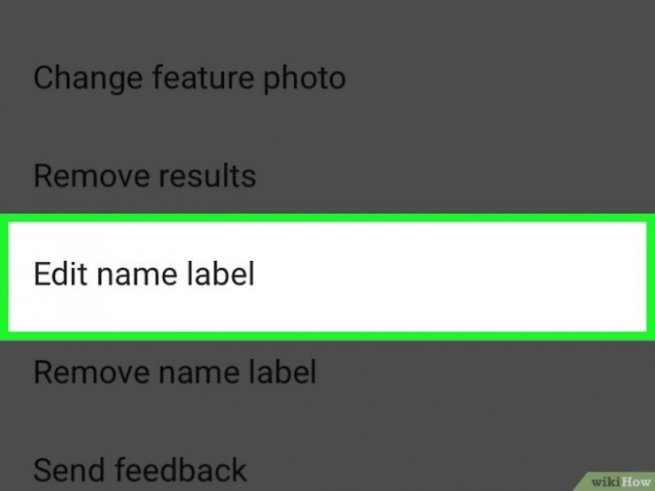This screenshot has width=655, height=491.
Task: Open the Edit name label option
Action: pos(327,277)
